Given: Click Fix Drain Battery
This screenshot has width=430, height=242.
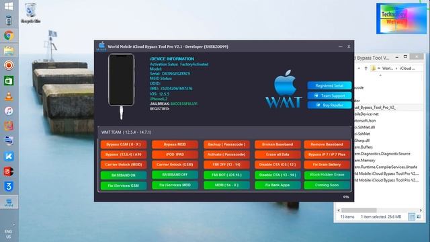Looking at the screenshot, I should (x=327, y=165).
